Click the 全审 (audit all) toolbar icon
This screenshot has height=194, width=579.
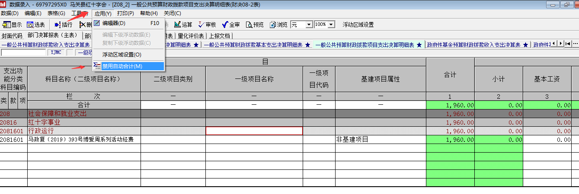231,25
